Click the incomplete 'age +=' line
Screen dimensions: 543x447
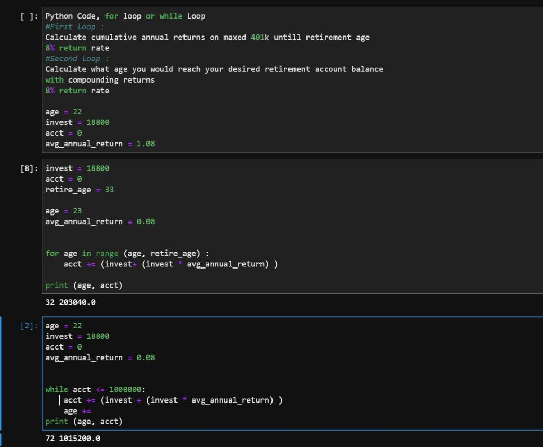pyautogui.click(x=77, y=411)
